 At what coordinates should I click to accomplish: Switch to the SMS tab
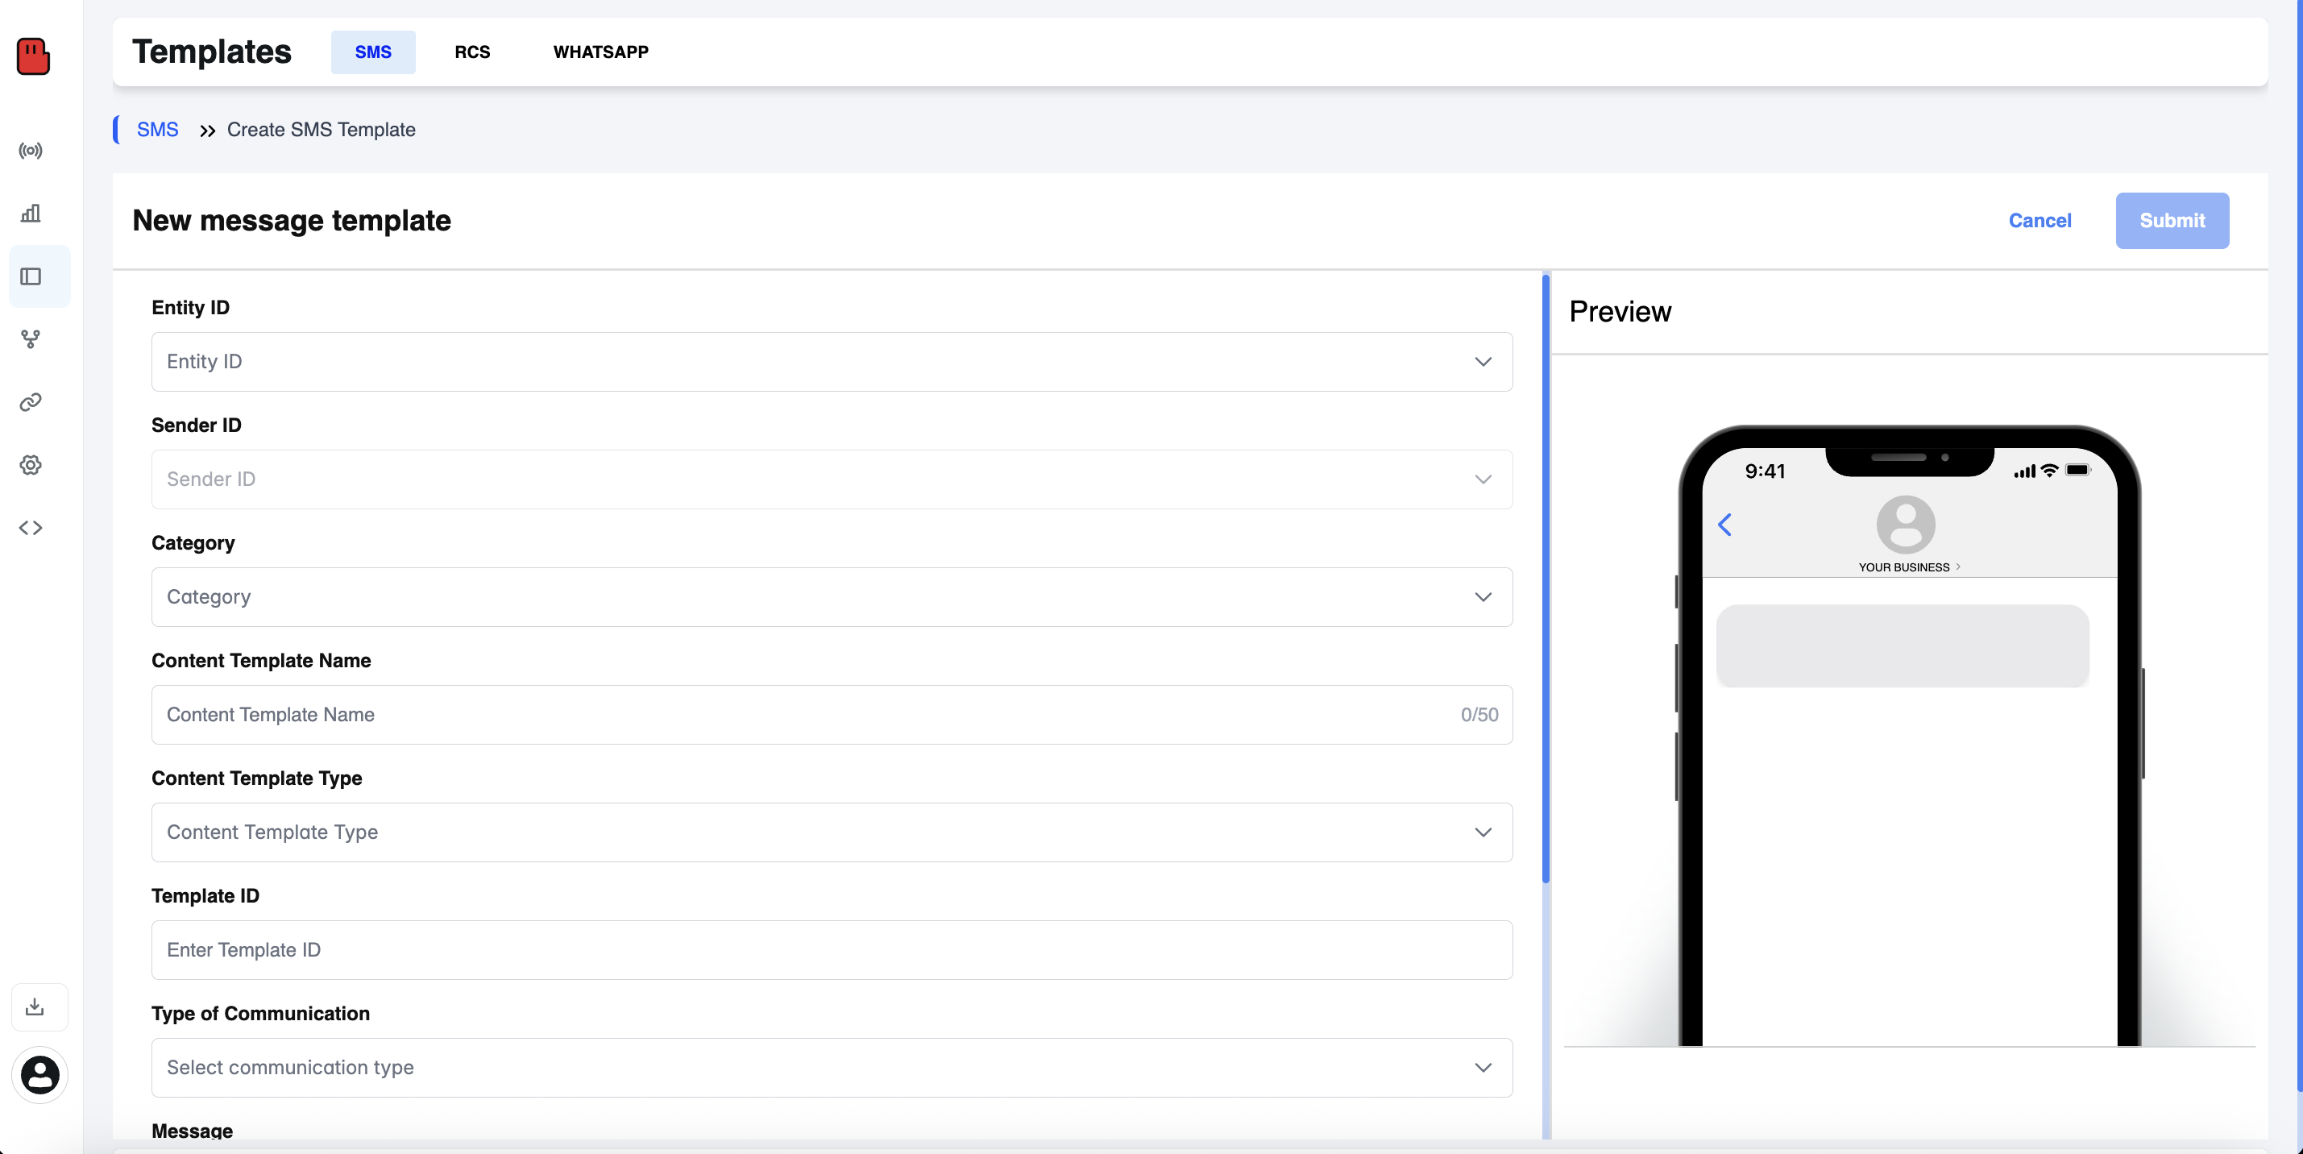[x=373, y=52]
